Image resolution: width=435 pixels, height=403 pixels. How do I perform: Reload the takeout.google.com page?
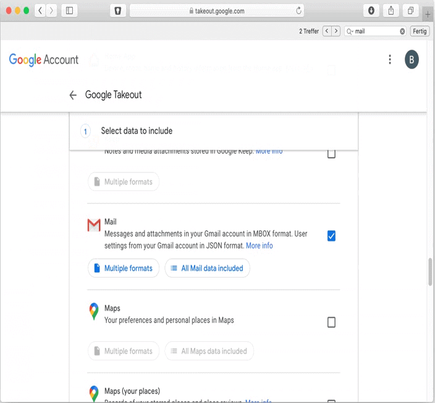tap(298, 11)
